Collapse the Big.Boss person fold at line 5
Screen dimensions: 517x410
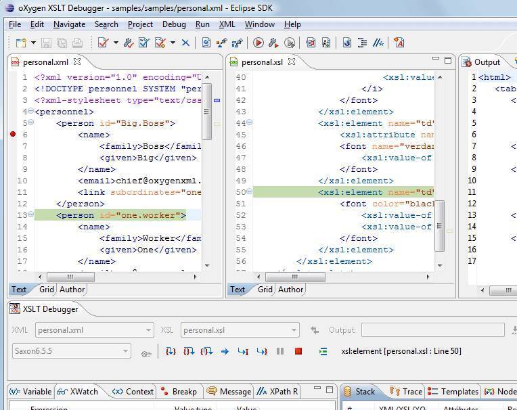tap(30, 122)
